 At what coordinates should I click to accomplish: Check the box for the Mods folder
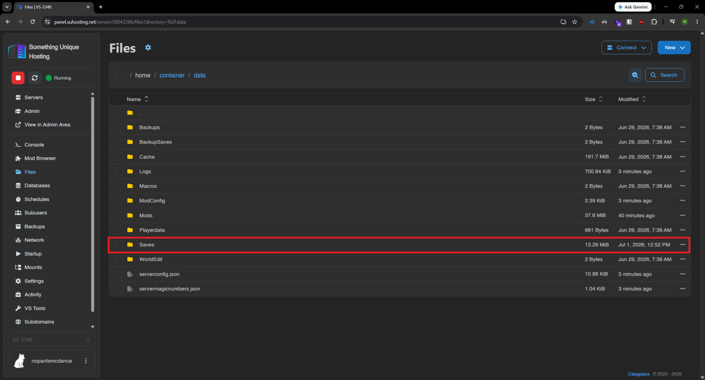point(119,215)
